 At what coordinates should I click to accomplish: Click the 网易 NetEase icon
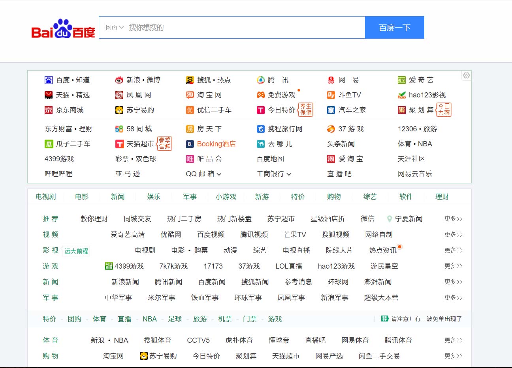point(331,80)
